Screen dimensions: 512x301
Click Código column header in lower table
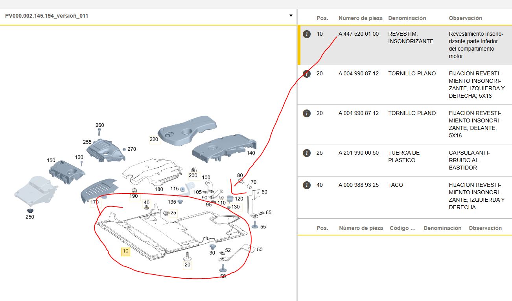[402, 228]
